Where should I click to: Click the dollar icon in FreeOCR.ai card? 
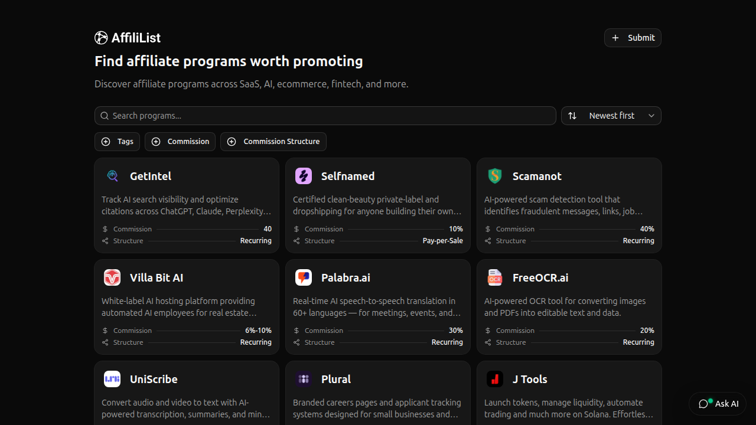488,331
